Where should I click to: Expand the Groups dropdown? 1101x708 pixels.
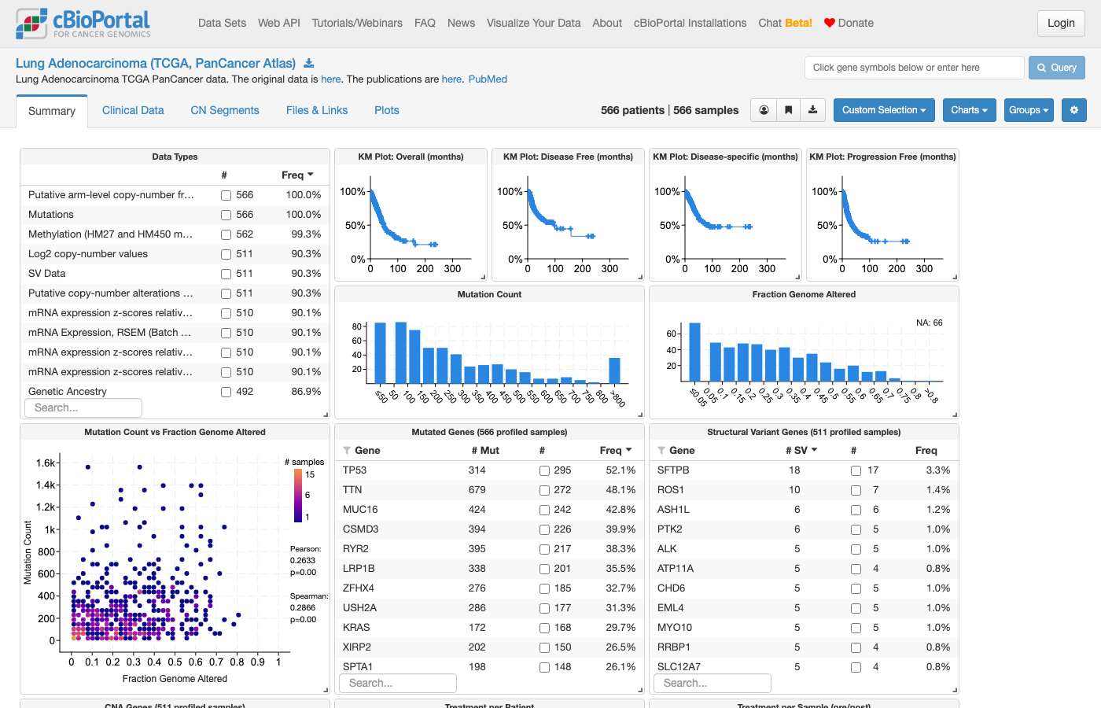pos(1029,110)
